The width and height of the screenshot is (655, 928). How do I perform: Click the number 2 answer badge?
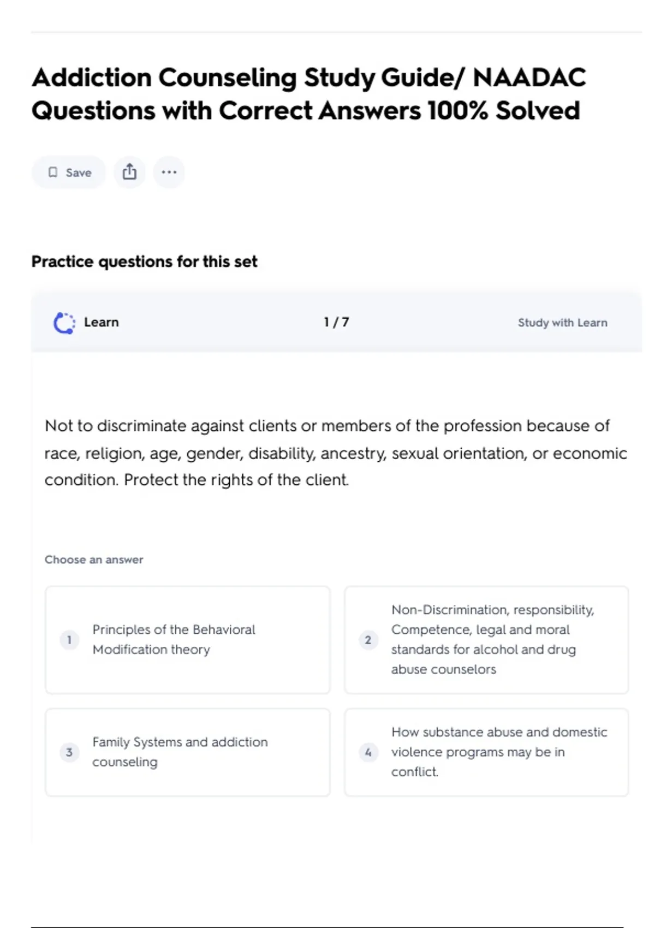368,640
